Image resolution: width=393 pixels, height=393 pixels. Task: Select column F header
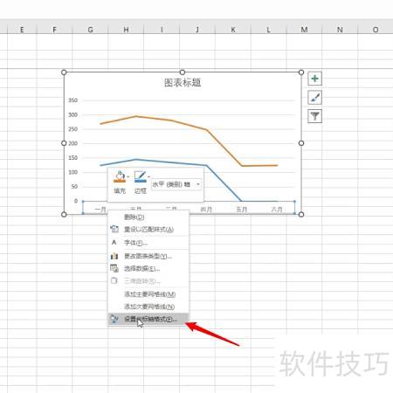pyautogui.click(x=54, y=30)
